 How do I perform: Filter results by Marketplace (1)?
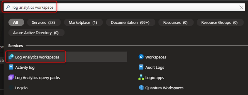tap(83, 22)
